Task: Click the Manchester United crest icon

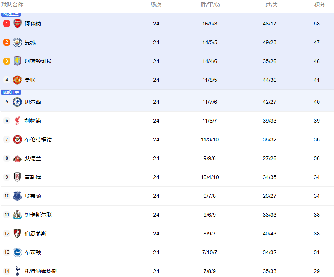Action: (17, 80)
